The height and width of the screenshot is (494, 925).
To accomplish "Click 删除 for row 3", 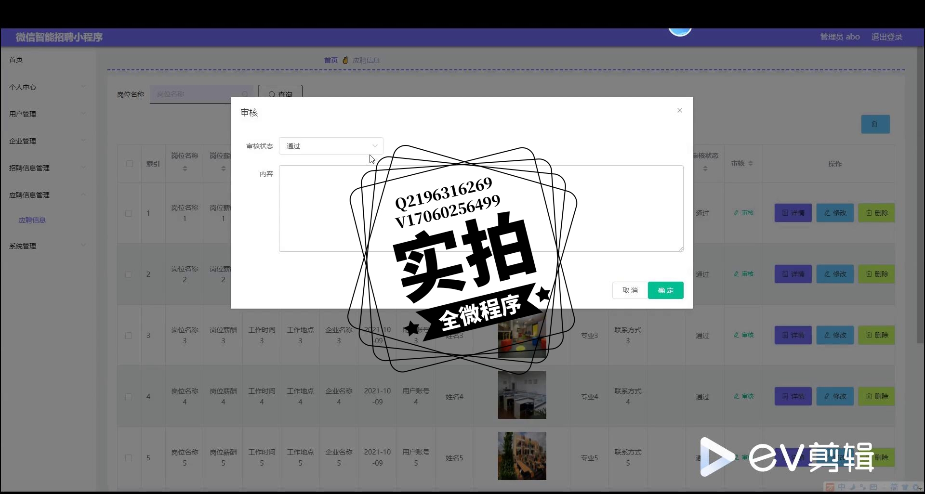I will point(876,335).
